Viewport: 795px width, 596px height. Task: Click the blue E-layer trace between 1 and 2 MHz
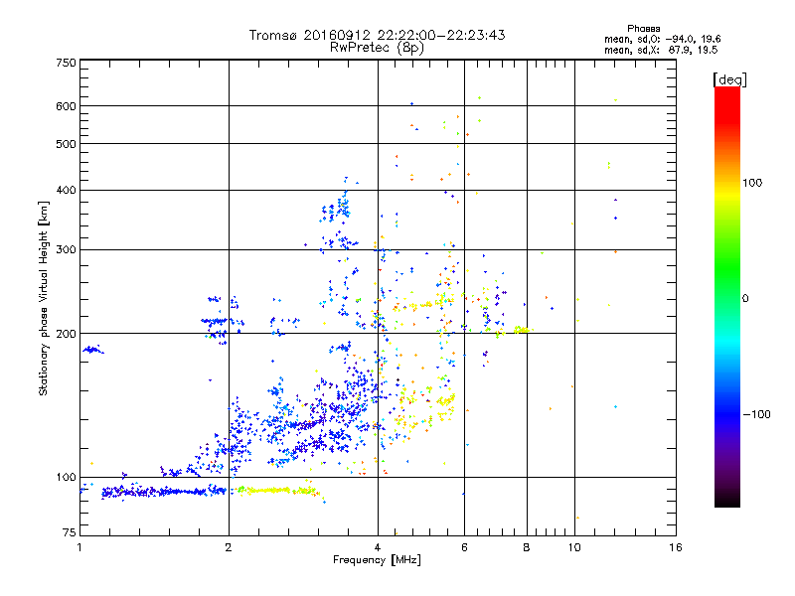tap(163, 492)
